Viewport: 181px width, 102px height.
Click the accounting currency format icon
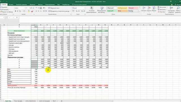pos(73,11)
